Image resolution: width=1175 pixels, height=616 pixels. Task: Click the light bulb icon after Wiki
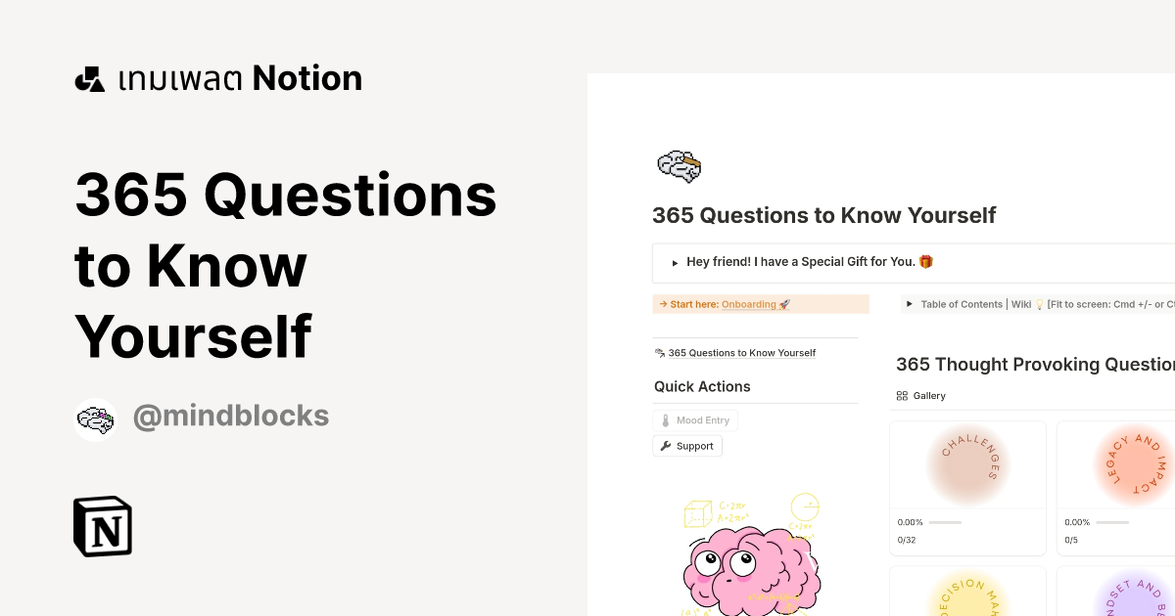click(1038, 304)
